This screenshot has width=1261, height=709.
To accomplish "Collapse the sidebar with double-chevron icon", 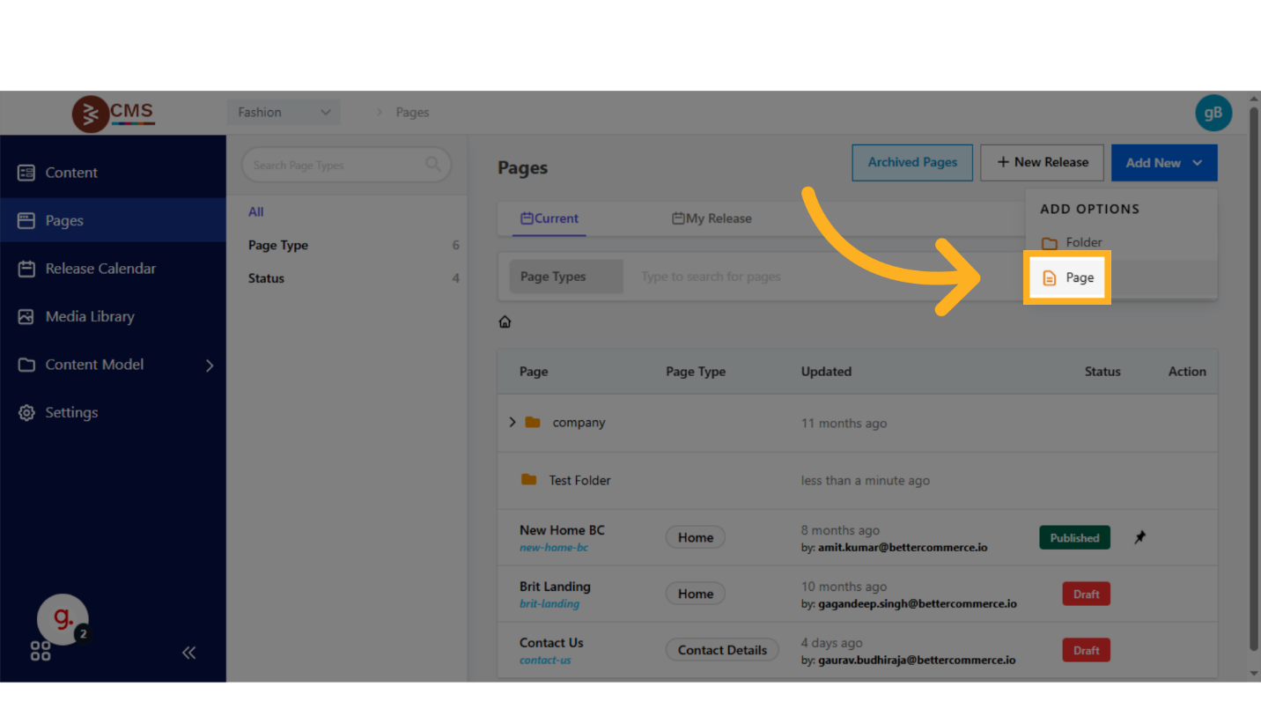I will (188, 653).
